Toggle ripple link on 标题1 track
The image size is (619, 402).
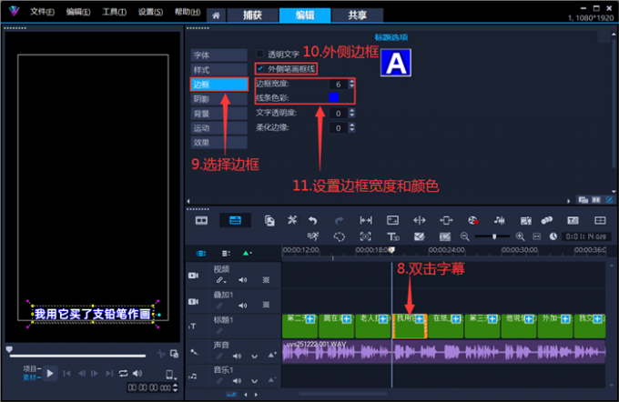click(219, 330)
